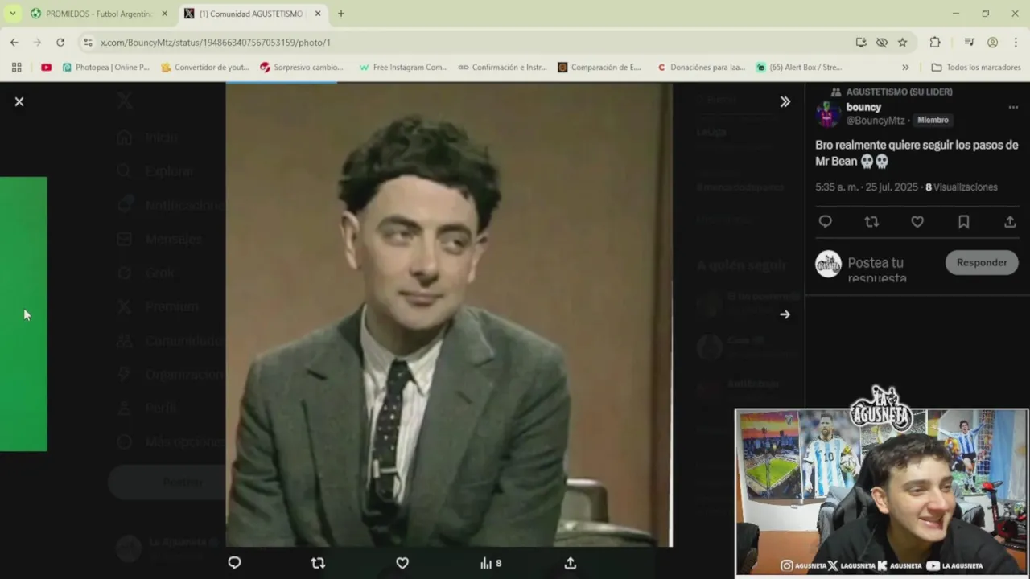The image size is (1030, 579).
Task: Open the Convertidor de yout... bookmark
Action: [205, 68]
